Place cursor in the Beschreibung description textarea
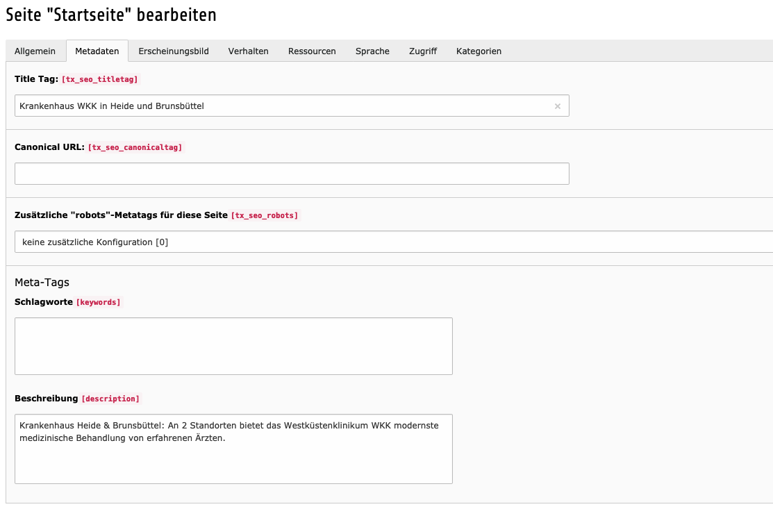Screen dimensions: 773x525 pos(233,458)
